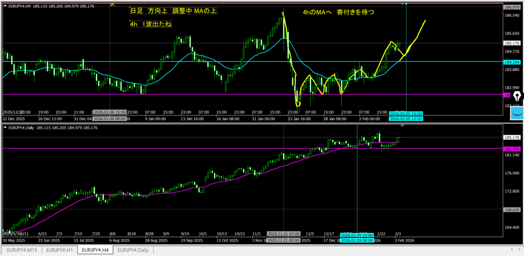Open the EURJPY#,H4 chart title dropdown arrow
This screenshot has height=256, width=524.
[x=6, y=6]
